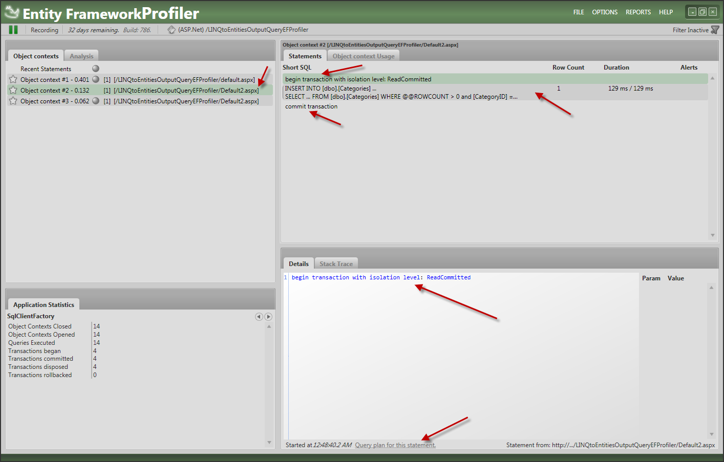
Task: Click the Row Count column header
Action: [x=568, y=68]
